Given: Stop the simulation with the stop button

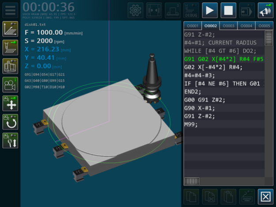Looking at the screenshot, I should click(228, 10).
